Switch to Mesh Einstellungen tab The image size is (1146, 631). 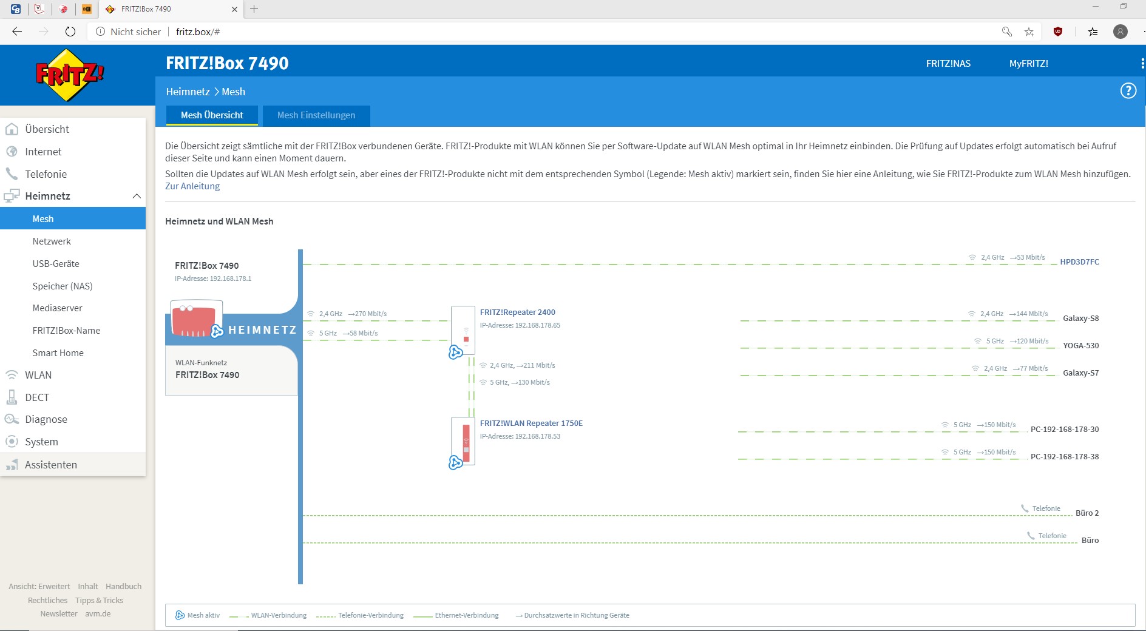[316, 115]
